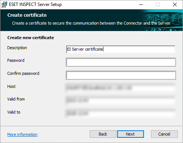Focus the Confirm password field
This screenshot has height=143, width=183.
tap(121, 75)
